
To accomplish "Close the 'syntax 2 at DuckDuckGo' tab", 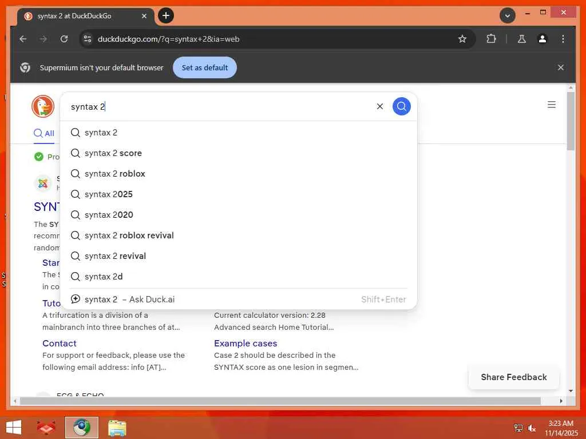I will (144, 16).
